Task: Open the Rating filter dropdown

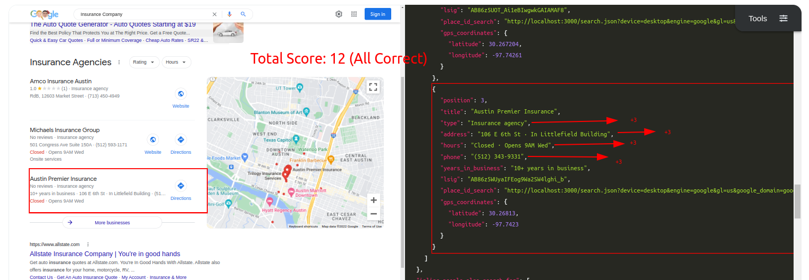Action: point(144,62)
